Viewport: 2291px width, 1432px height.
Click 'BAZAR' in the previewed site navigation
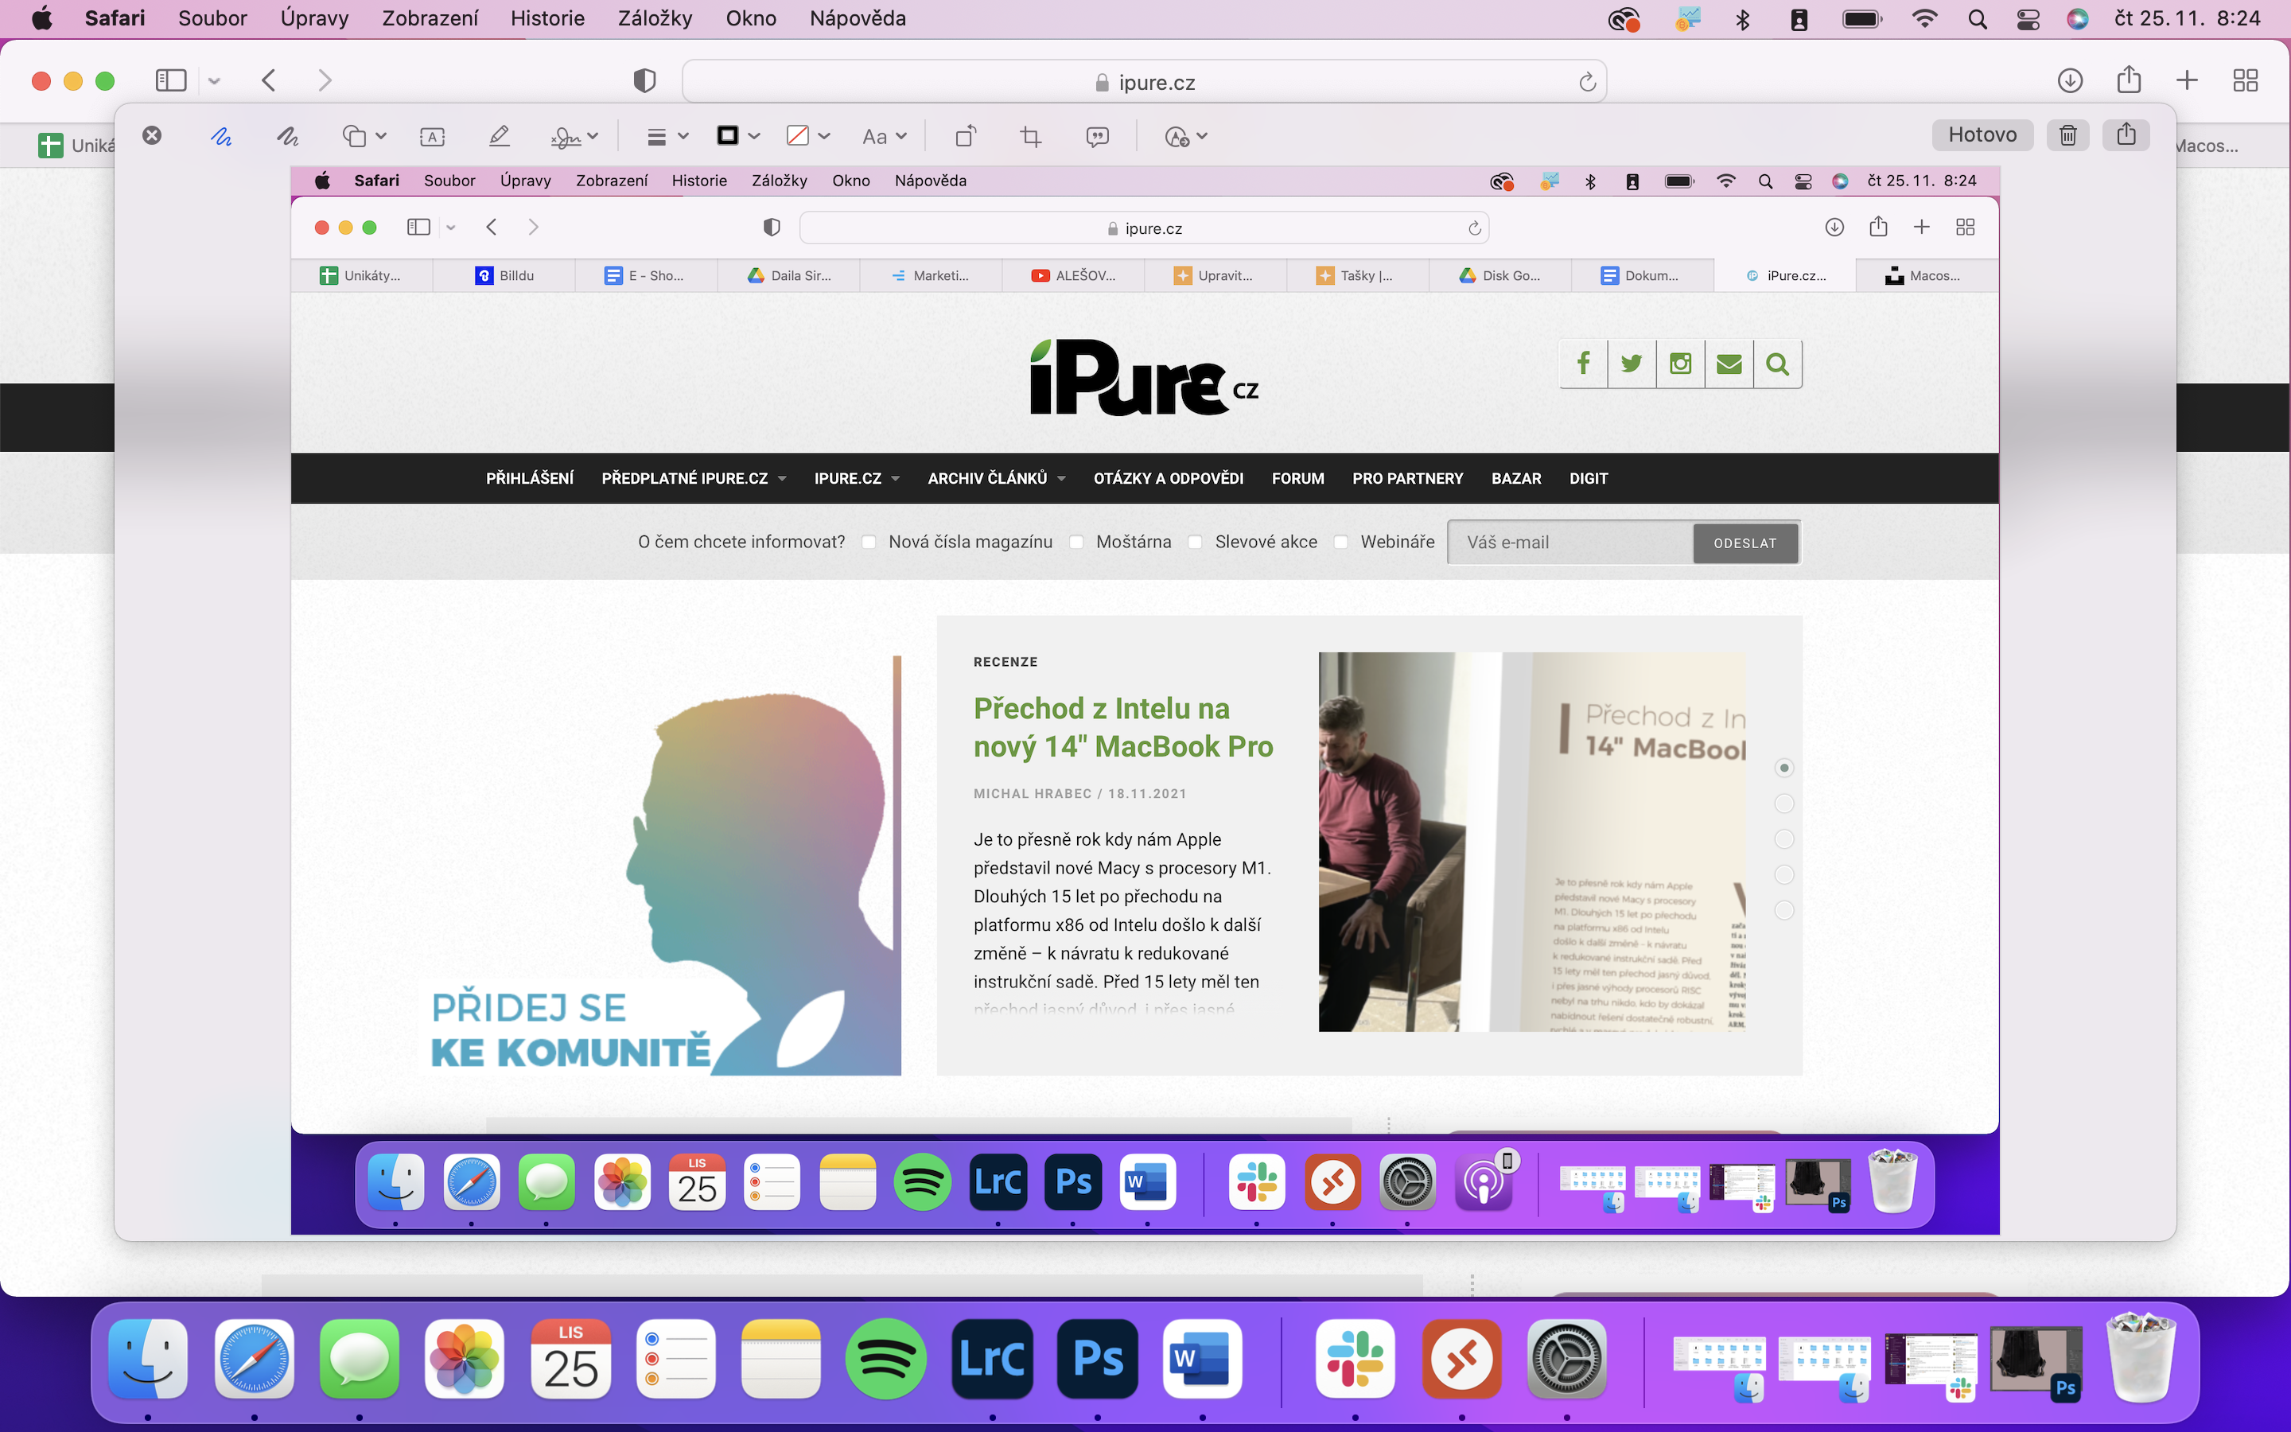pos(1515,479)
